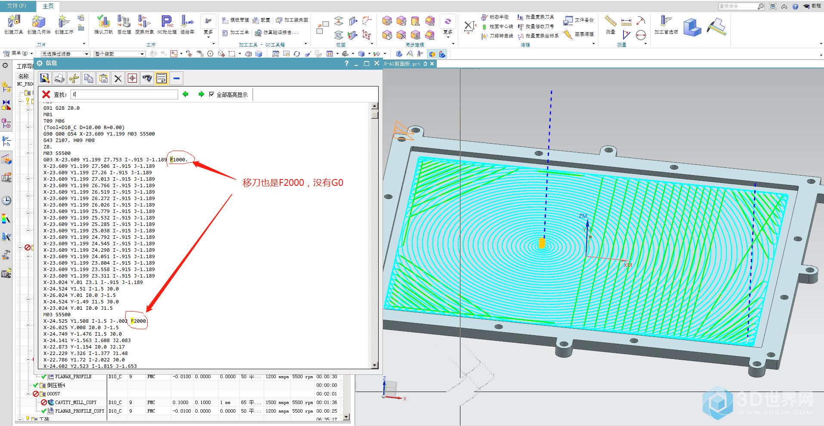Viewport: 824px width, 426px height.
Task: Click the binoculars find icon in 信息 window
Action: [147, 78]
